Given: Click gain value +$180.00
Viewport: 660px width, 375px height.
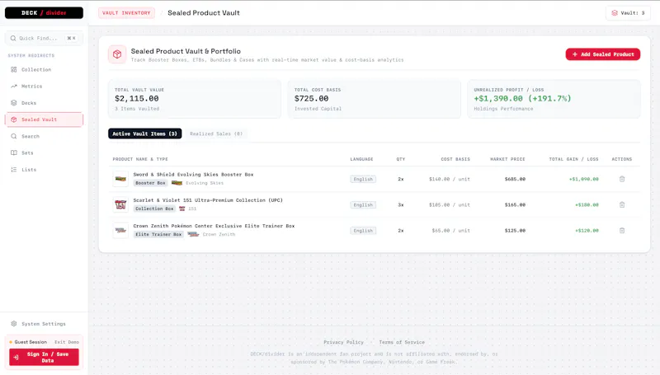Looking at the screenshot, I should tap(587, 204).
